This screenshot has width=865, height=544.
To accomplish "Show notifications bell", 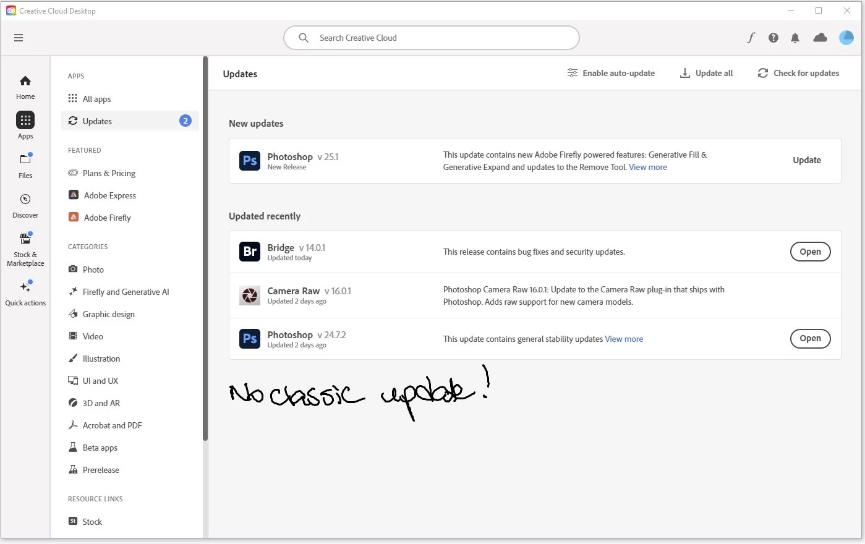I will click(x=795, y=38).
